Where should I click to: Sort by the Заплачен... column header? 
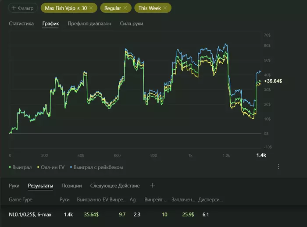coord(183,199)
